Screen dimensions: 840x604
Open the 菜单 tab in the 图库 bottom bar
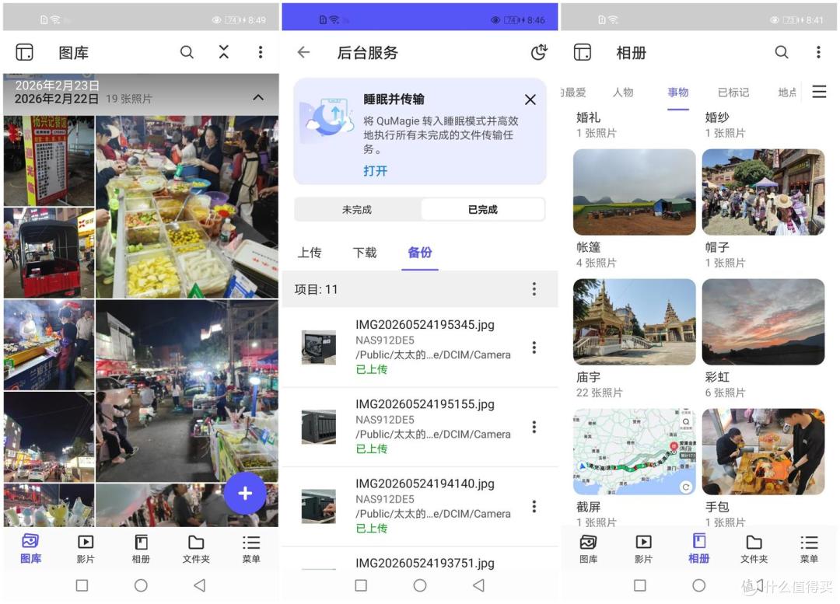tap(251, 549)
